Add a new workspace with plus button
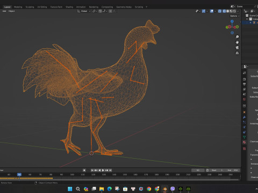The height and width of the screenshot is (193, 258). 146,7
